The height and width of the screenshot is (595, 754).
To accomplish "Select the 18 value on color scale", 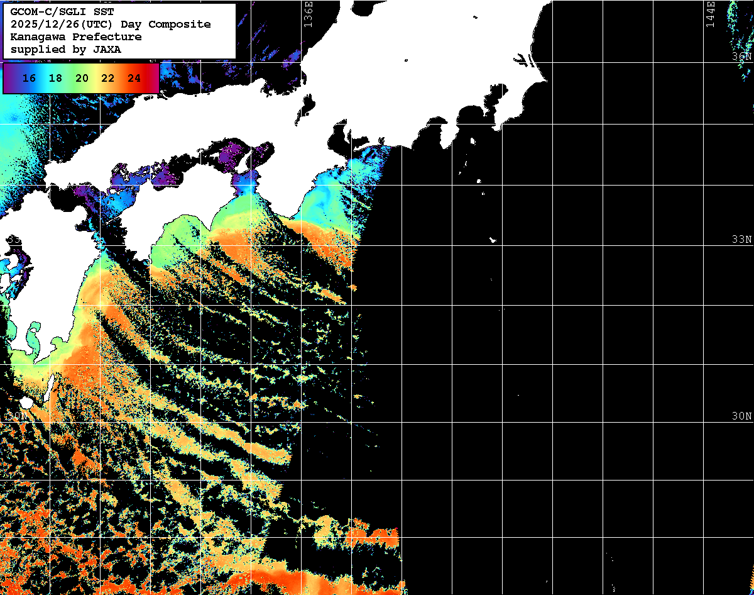I will tap(55, 79).
